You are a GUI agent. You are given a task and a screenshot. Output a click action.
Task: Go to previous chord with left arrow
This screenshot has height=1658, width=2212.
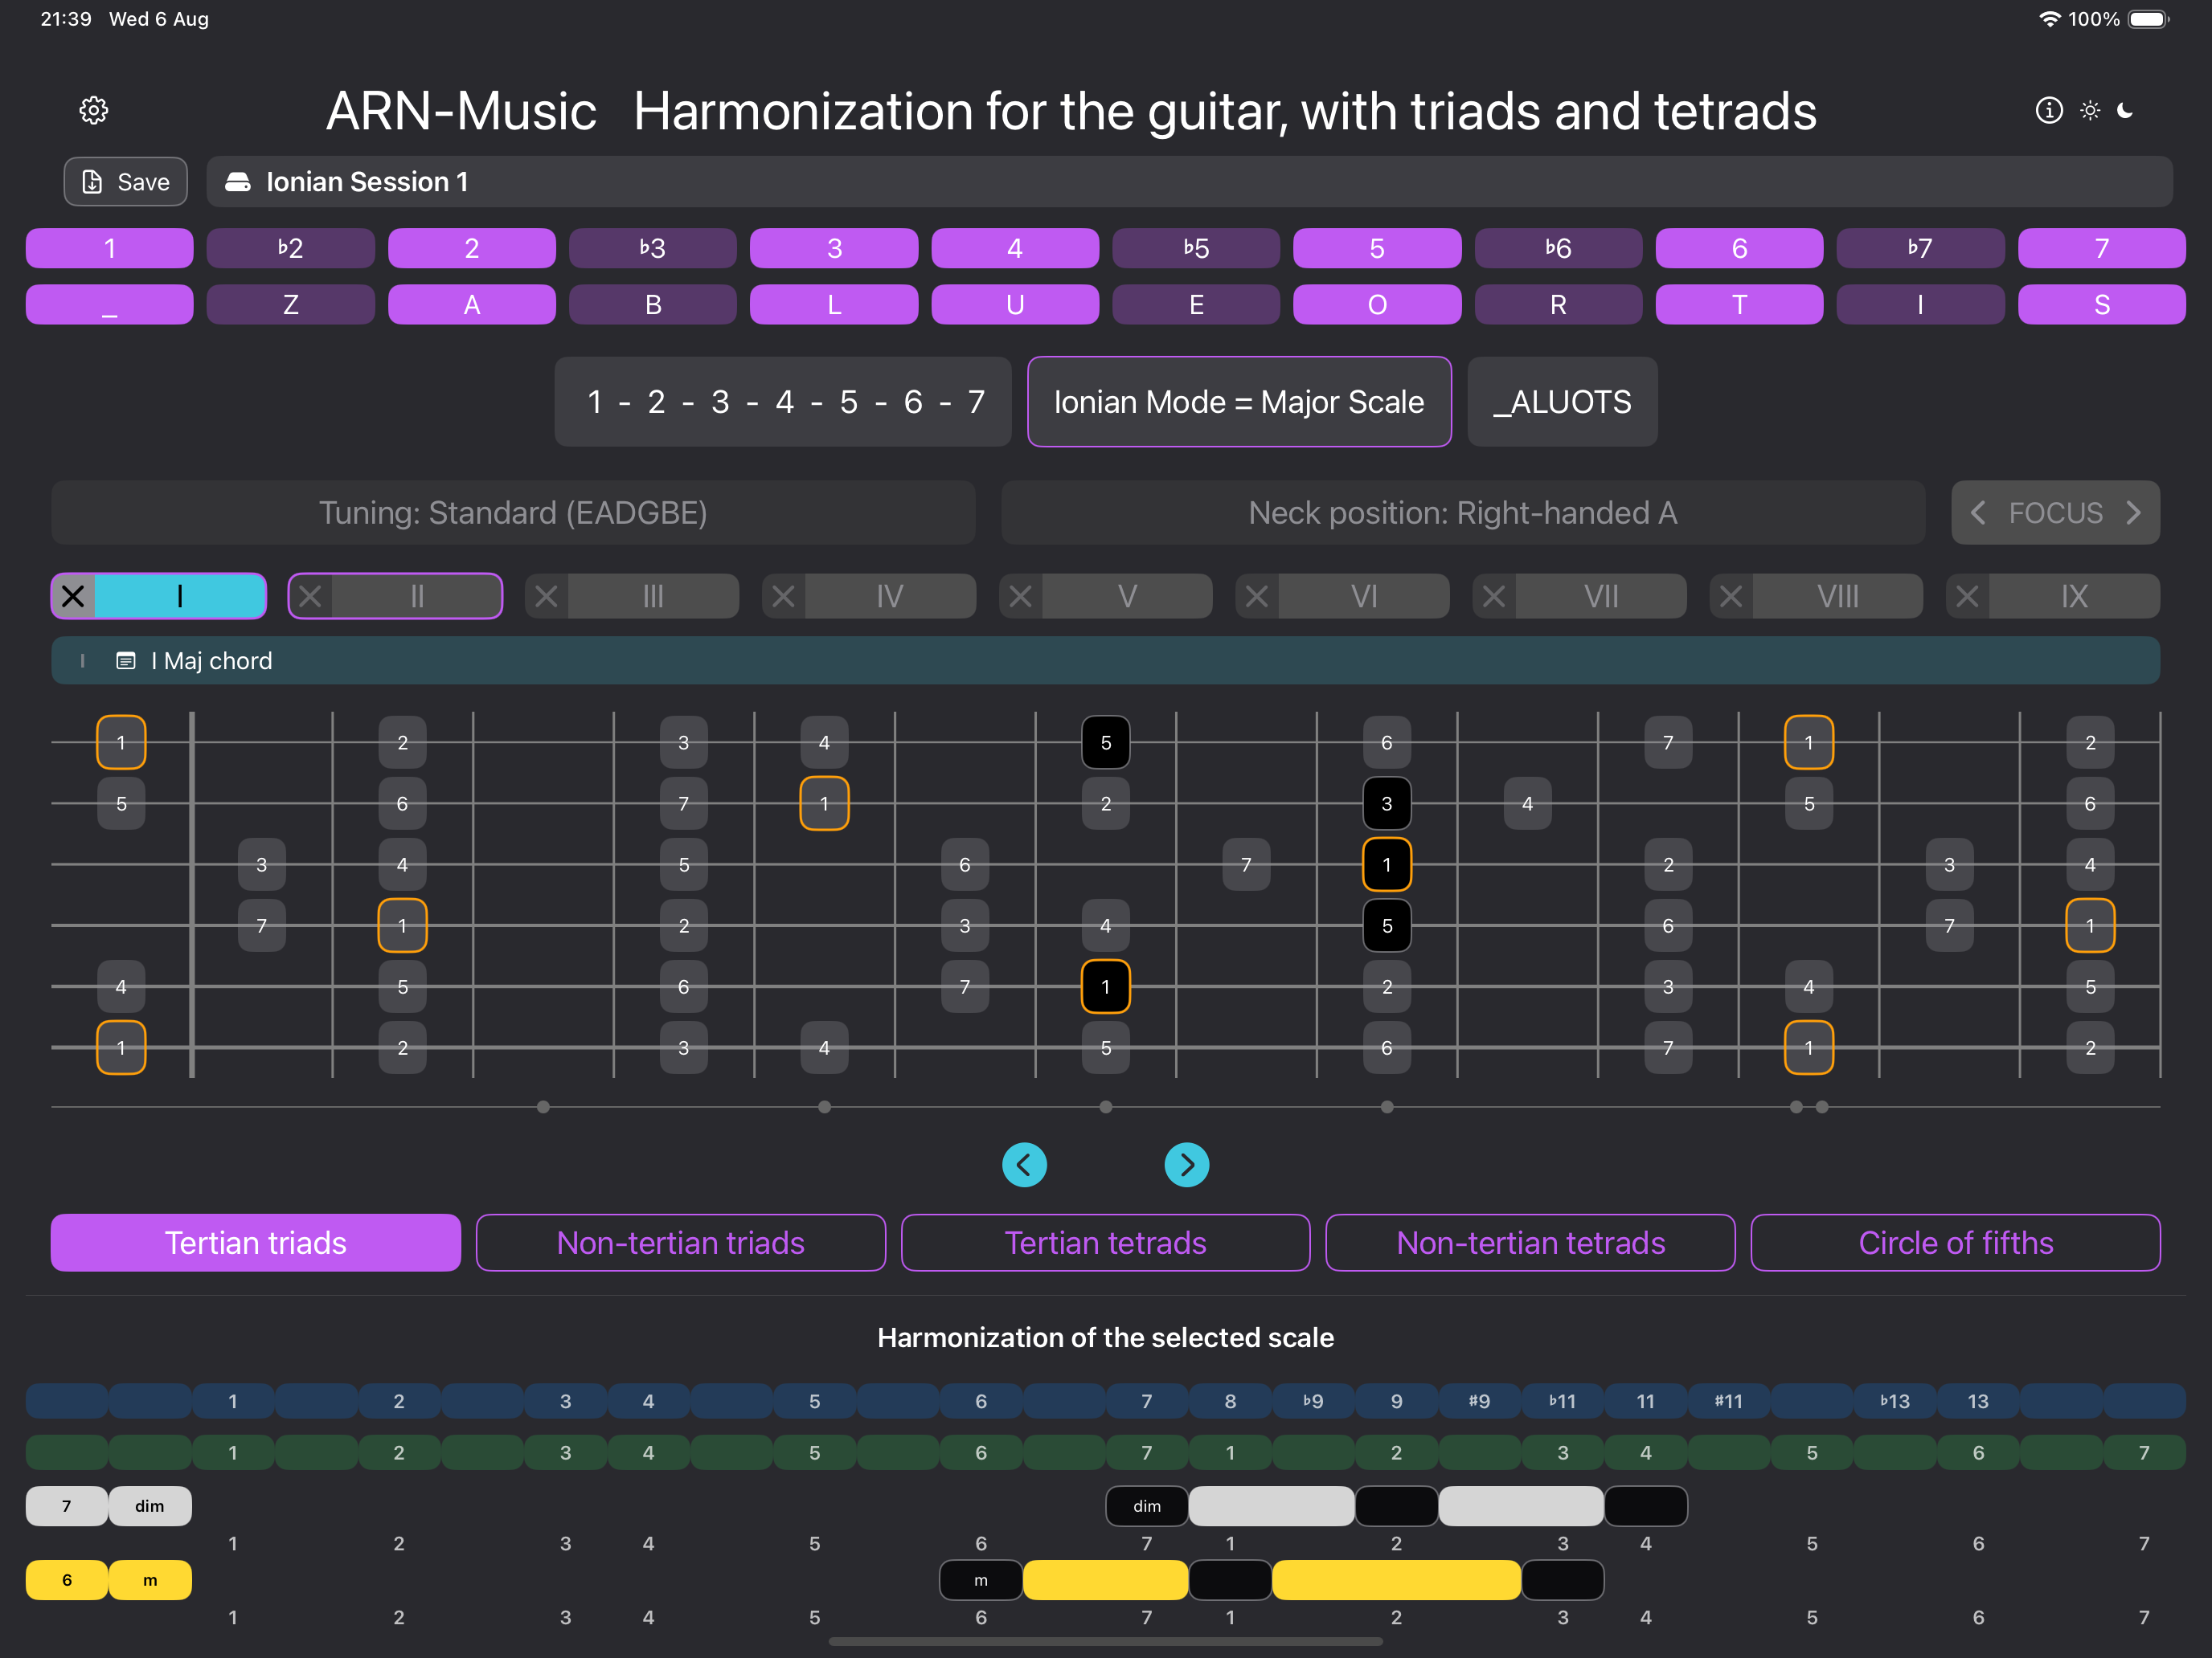(x=1024, y=1164)
